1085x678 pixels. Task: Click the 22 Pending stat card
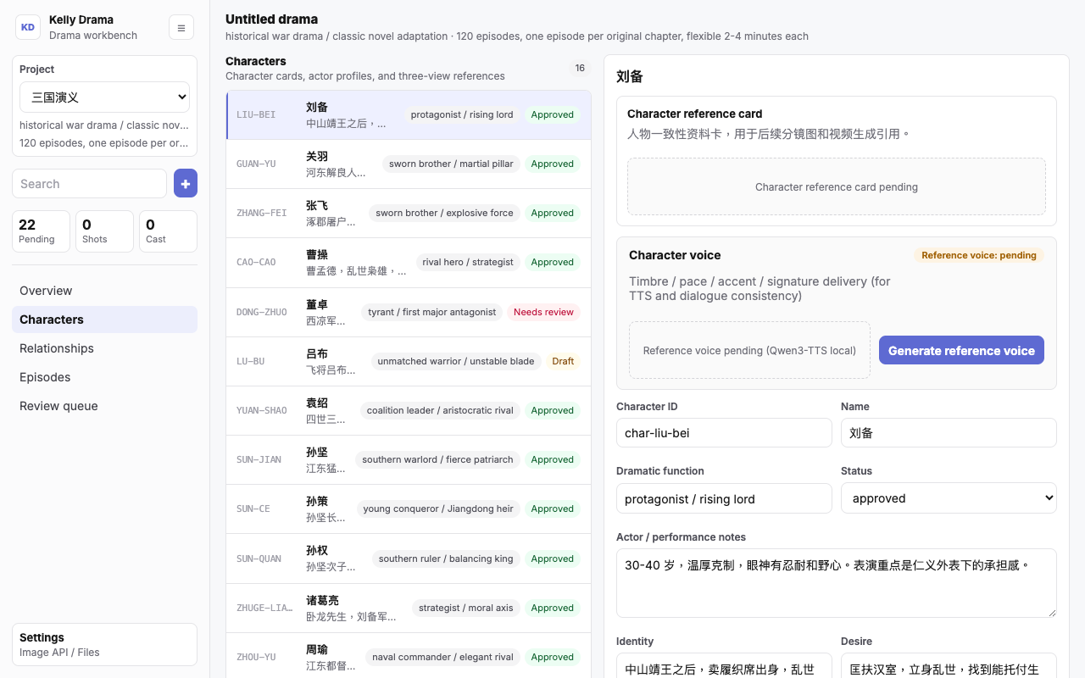(41, 231)
